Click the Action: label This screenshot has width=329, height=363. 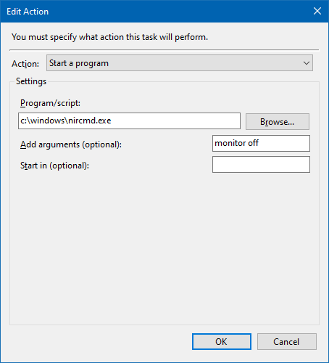pos(25,64)
